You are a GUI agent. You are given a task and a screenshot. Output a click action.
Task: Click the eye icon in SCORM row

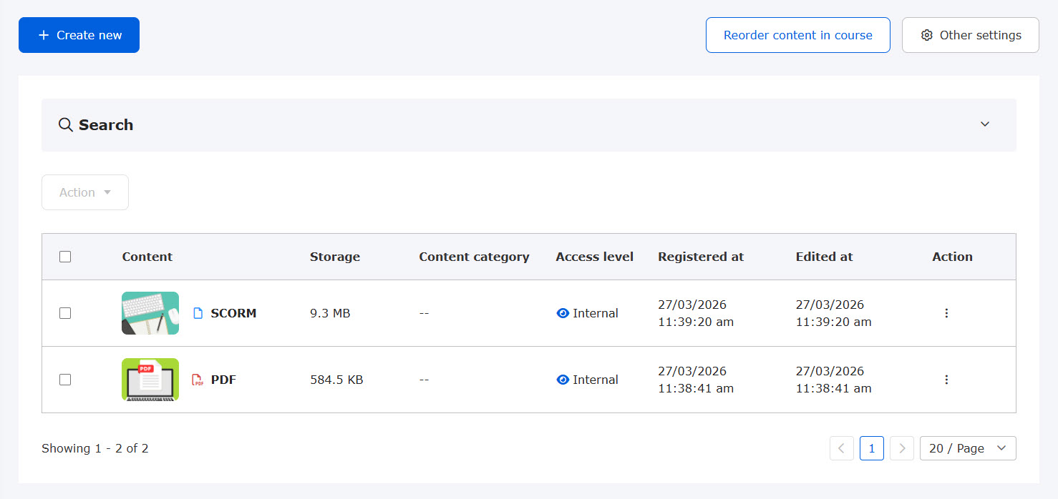(x=563, y=313)
